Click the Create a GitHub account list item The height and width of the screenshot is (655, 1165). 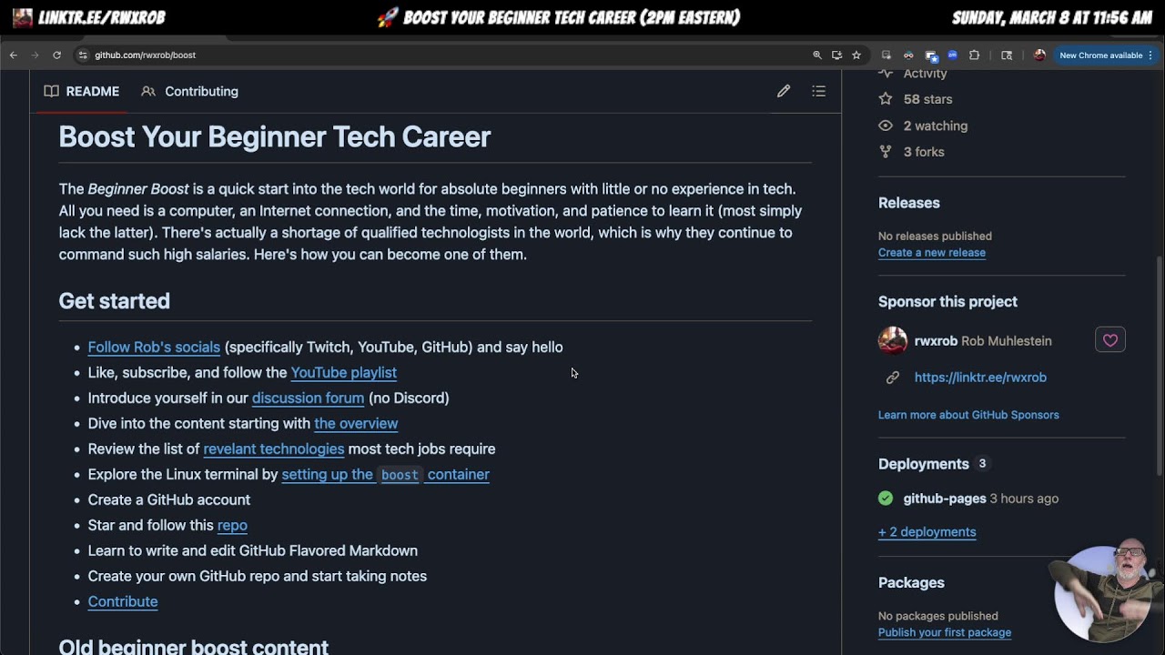point(169,499)
